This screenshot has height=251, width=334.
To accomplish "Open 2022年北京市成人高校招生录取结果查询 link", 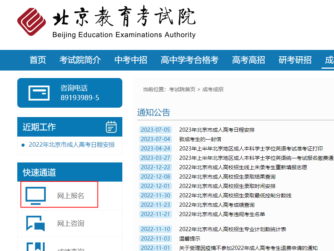I will pyautogui.click(x=227, y=177).
